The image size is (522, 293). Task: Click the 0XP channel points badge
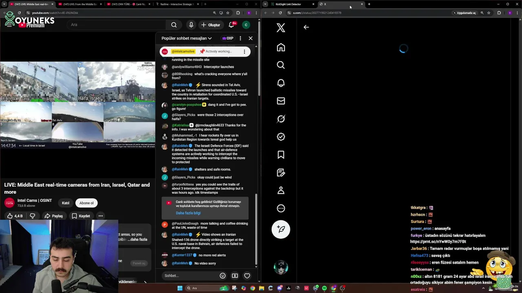pos(228,38)
